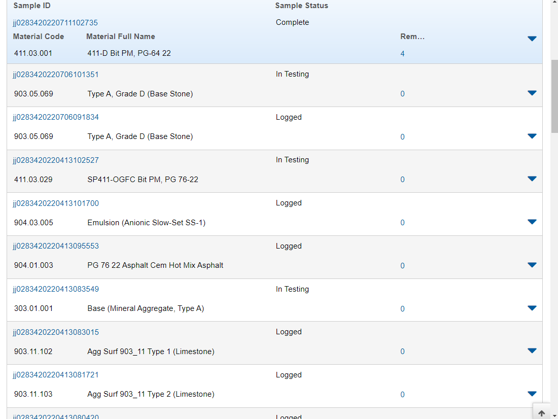Click material code 903.11.102

point(33,352)
